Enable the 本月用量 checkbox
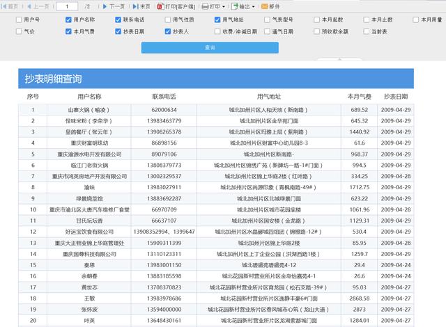The image size is (446, 327). pos(416,19)
